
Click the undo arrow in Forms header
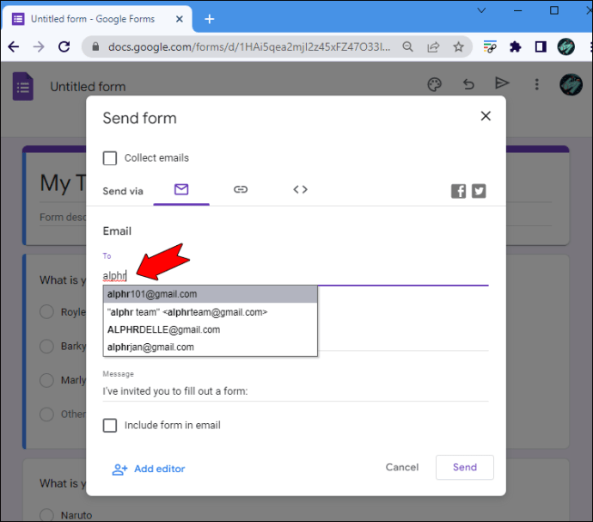coord(468,84)
